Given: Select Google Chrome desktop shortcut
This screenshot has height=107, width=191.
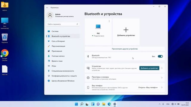Looking at the screenshot, I should [x=5, y=55].
